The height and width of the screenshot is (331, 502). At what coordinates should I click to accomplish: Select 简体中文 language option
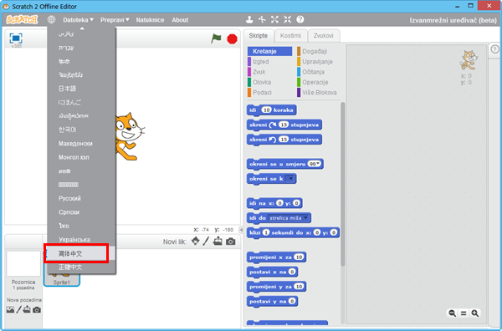point(81,253)
